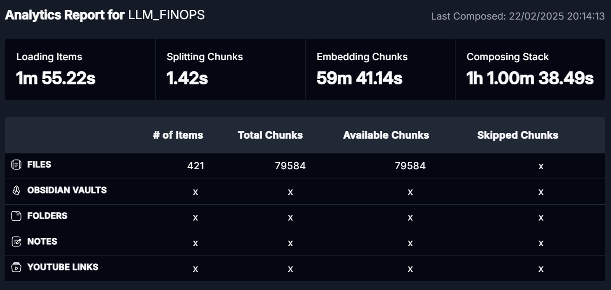Click the Loading Items time card
This screenshot has height=290, width=611.
coord(80,69)
